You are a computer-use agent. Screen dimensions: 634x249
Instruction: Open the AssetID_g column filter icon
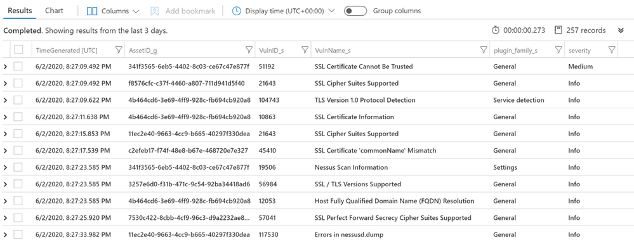[x=249, y=50]
